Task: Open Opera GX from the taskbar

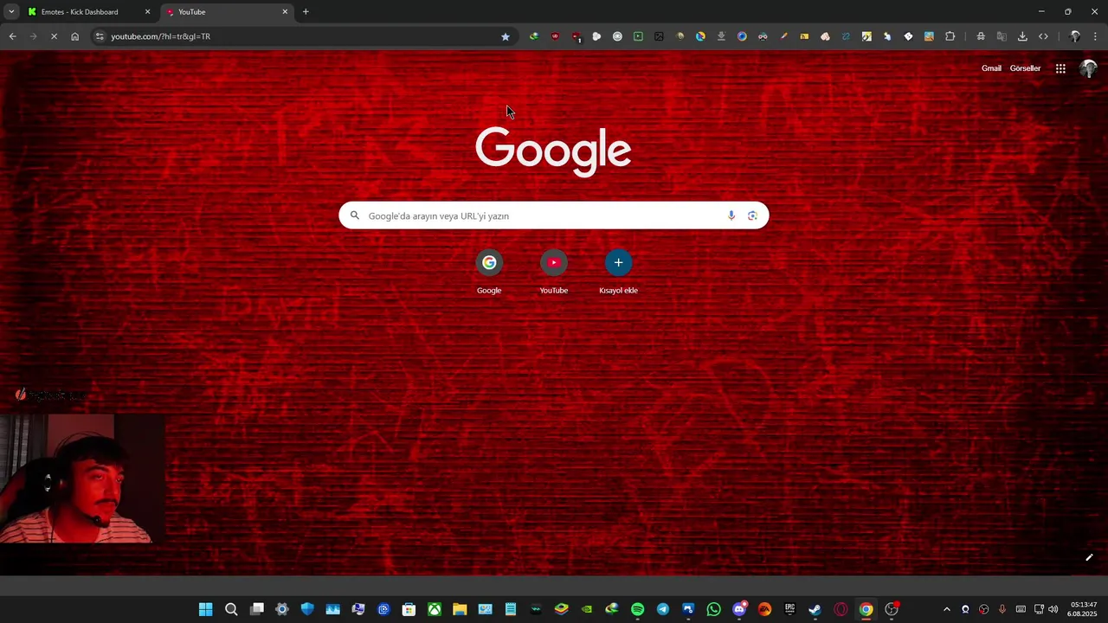Action: [x=841, y=609]
